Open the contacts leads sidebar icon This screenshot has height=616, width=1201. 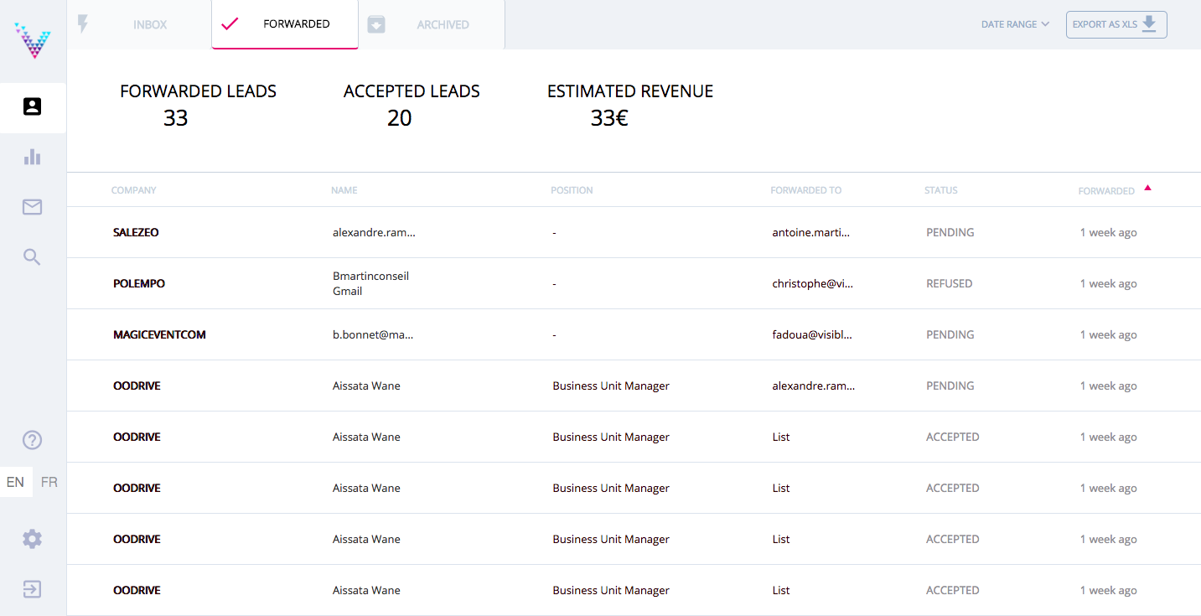(33, 107)
